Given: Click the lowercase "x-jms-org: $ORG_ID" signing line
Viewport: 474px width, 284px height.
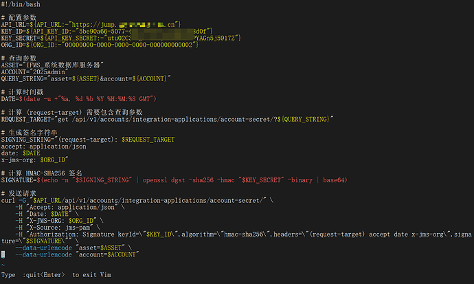Looking at the screenshot, I should coord(36,160).
